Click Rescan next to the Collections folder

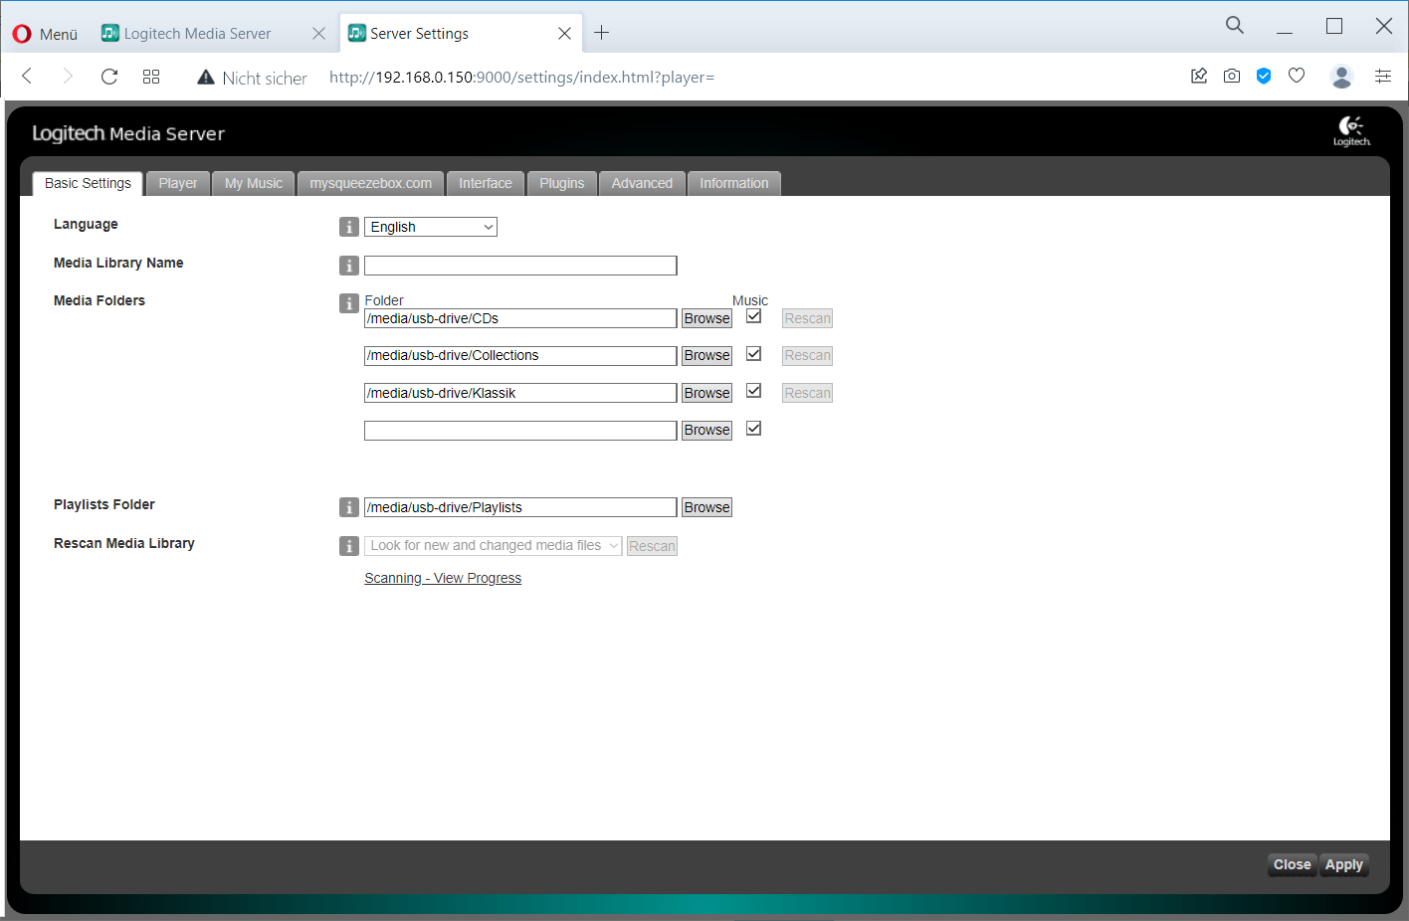click(807, 355)
